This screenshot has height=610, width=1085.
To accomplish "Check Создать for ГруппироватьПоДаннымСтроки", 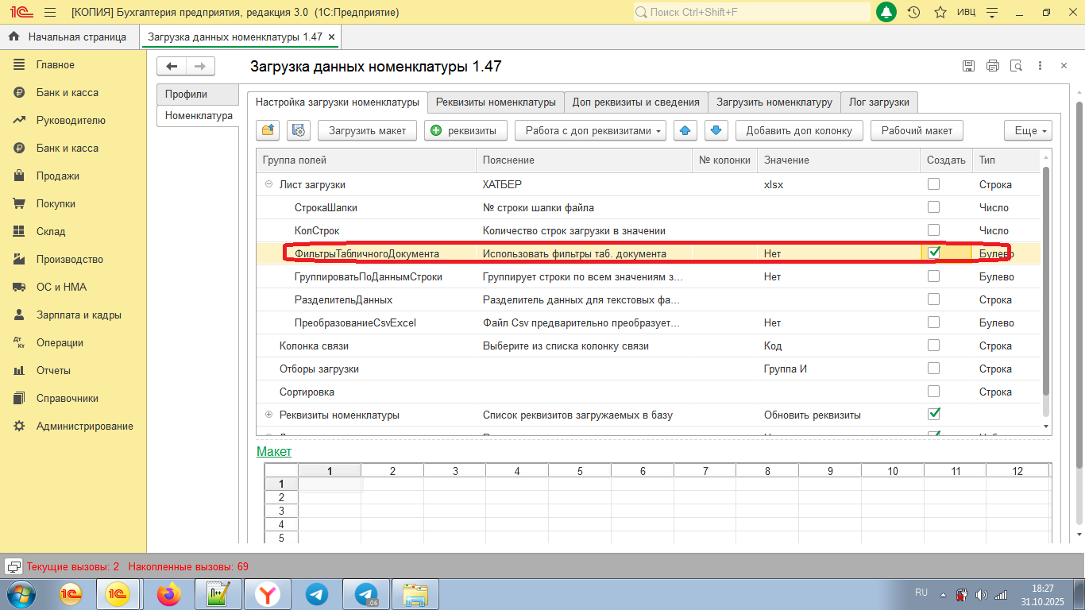I will coord(934,276).
